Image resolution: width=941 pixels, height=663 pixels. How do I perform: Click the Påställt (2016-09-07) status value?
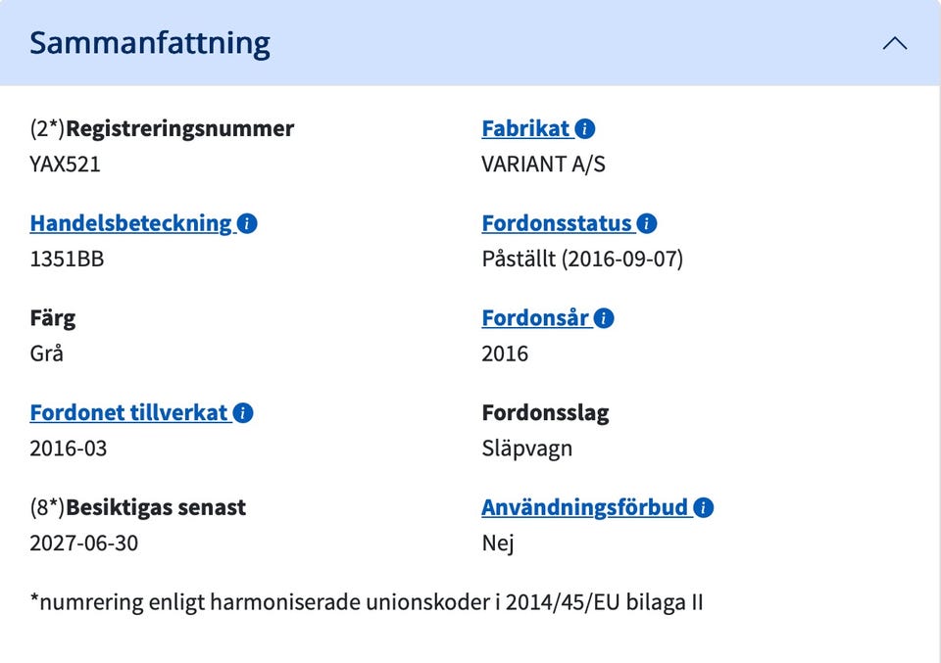click(x=582, y=260)
